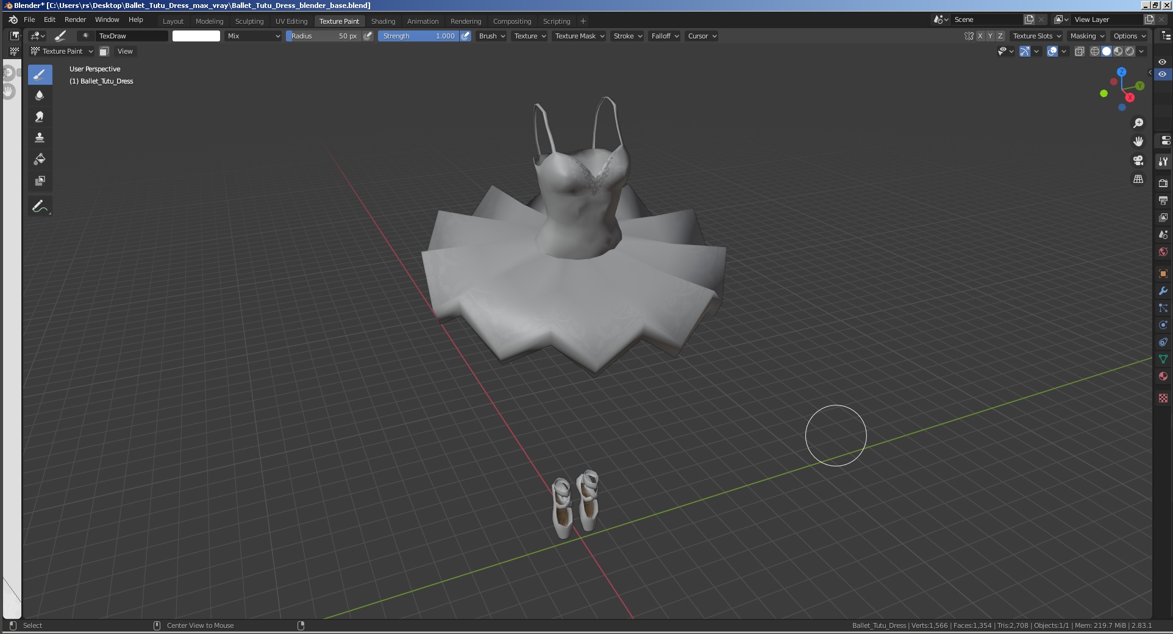
Task: Enable solid viewport shading
Action: tap(1107, 51)
